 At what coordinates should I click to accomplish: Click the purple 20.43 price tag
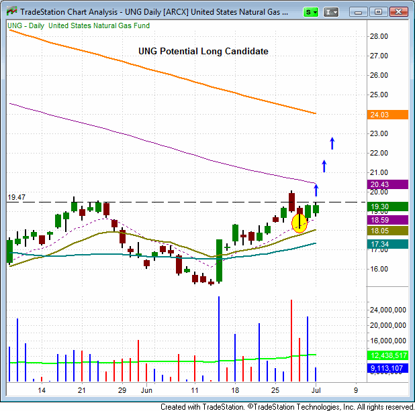387,184
